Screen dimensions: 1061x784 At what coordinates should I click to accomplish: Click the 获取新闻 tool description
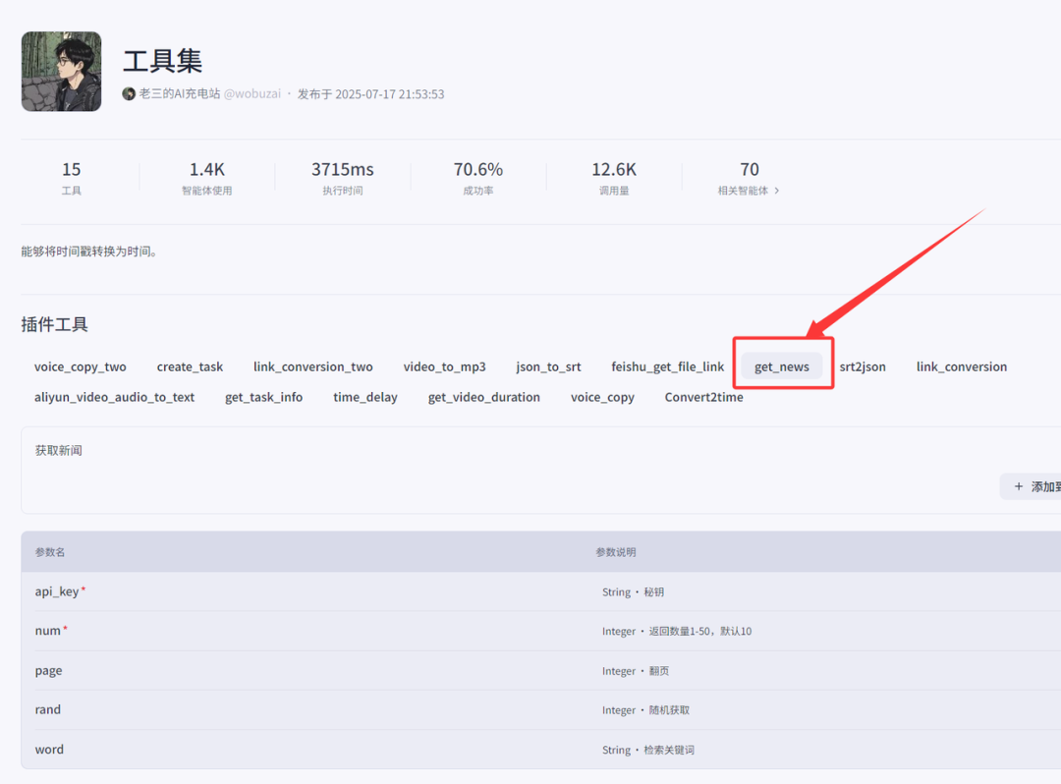[x=59, y=451]
